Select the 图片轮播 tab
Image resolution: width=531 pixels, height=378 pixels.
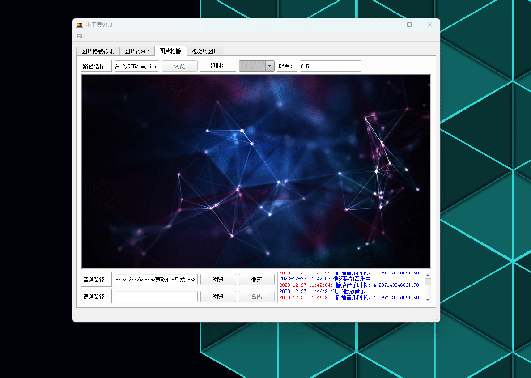pos(170,51)
